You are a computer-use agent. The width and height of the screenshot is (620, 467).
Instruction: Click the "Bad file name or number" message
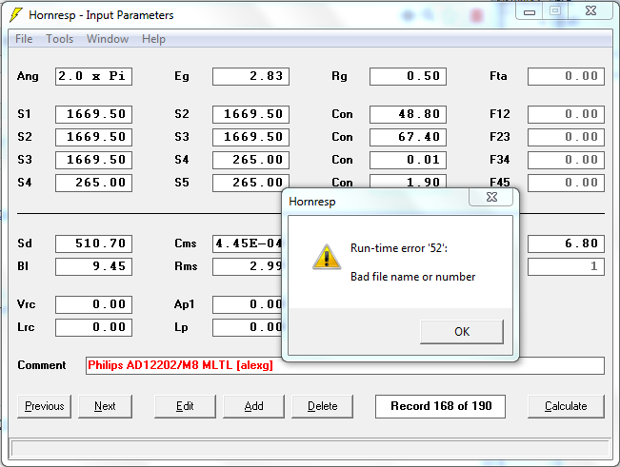pyautogui.click(x=412, y=277)
